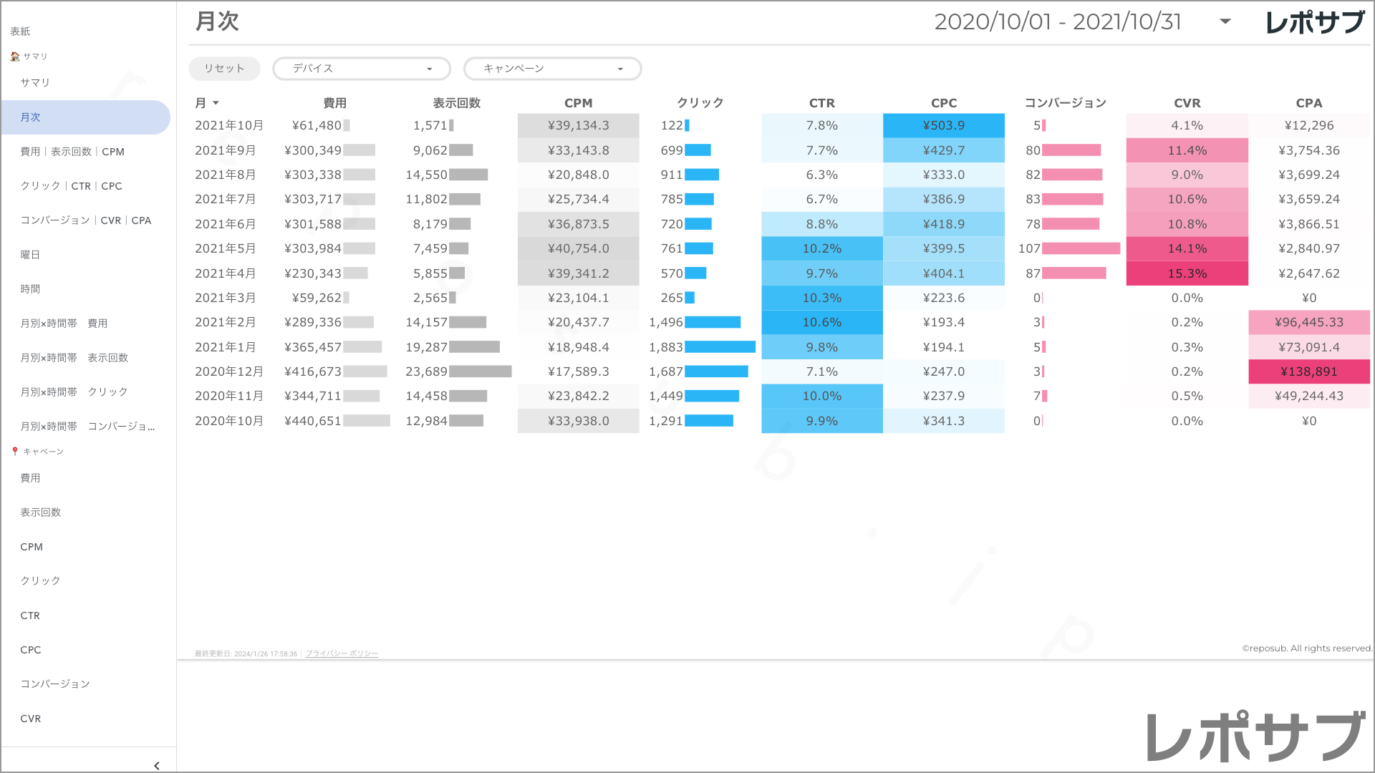Click the 2020年12月 表示回数 bar

coord(480,371)
